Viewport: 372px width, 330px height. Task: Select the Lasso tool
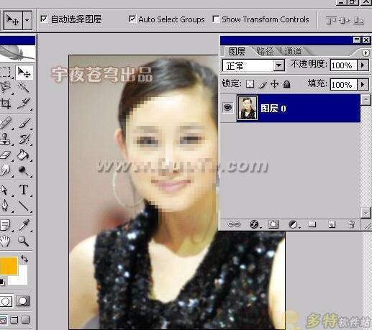click(5, 87)
